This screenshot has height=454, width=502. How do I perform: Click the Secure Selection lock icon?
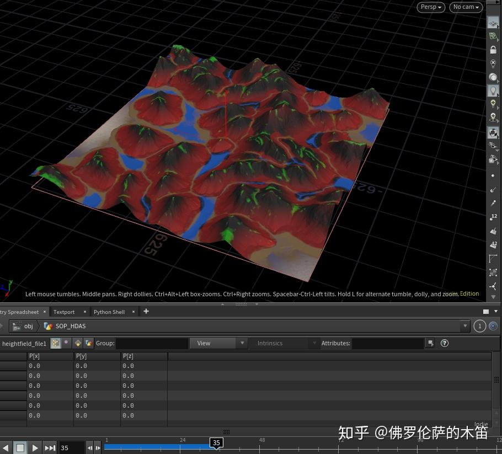(x=493, y=49)
